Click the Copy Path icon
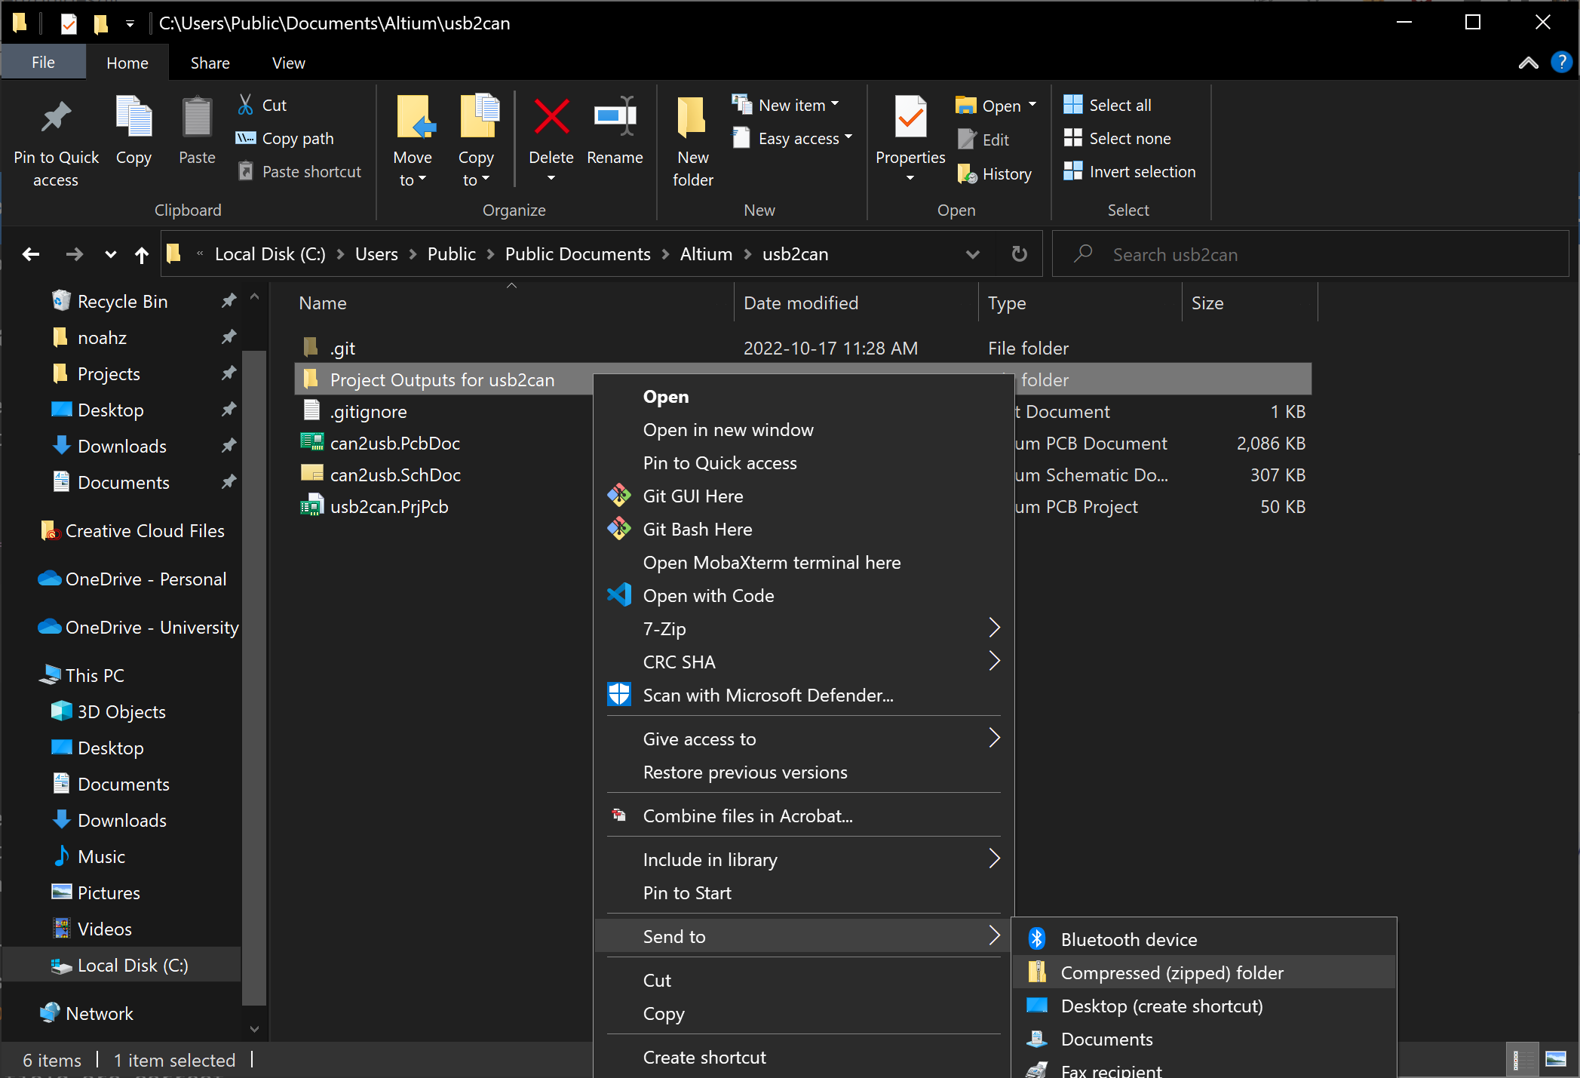The image size is (1580, 1078). (246, 137)
